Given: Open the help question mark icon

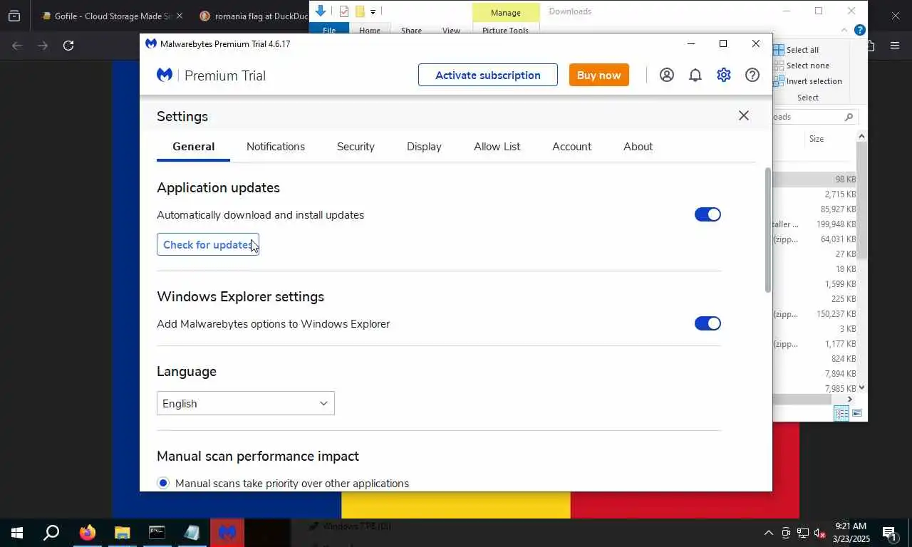Looking at the screenshot, I should pyautogui.click(x=752, y=75).
